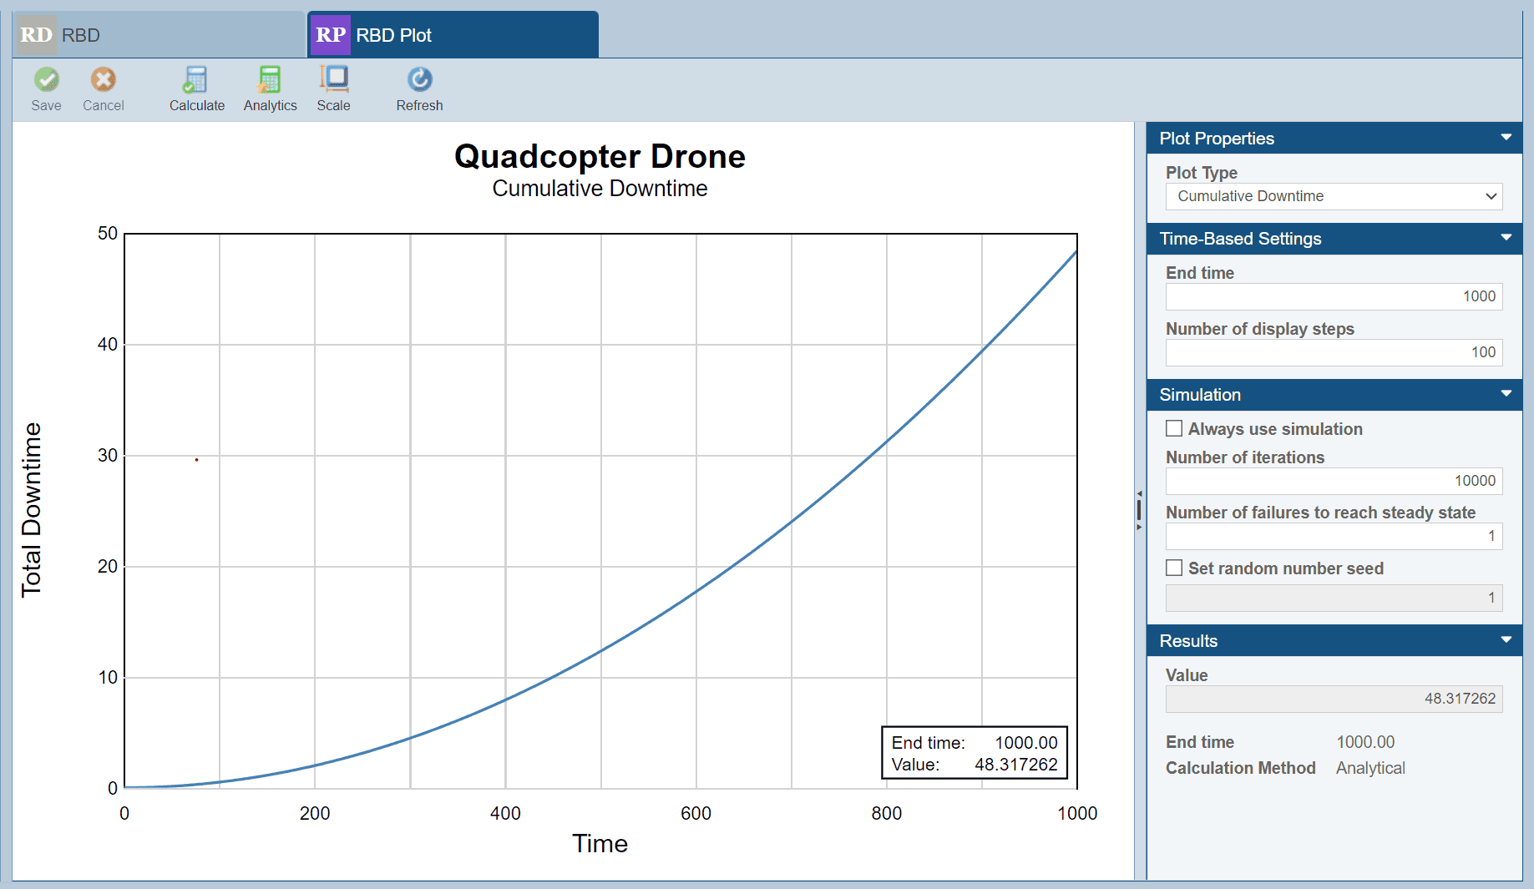The height and width of the screenshot is (889, 1534).
Task: Click the RD icon on RBD tab
Action: point(36,35)
